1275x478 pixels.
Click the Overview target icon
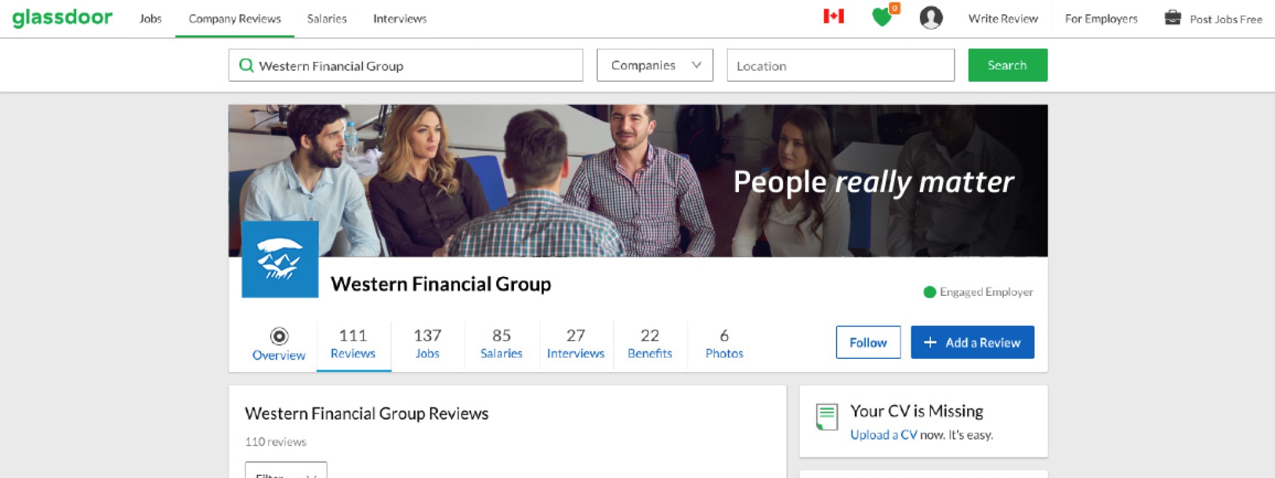point(279,336)
